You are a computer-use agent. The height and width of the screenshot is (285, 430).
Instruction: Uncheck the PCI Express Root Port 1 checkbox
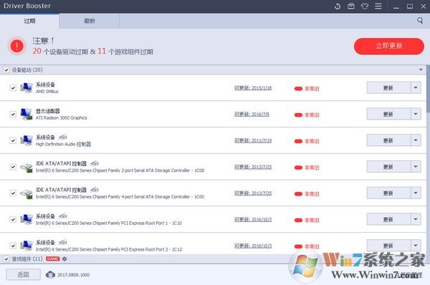[x=13, y=219]
